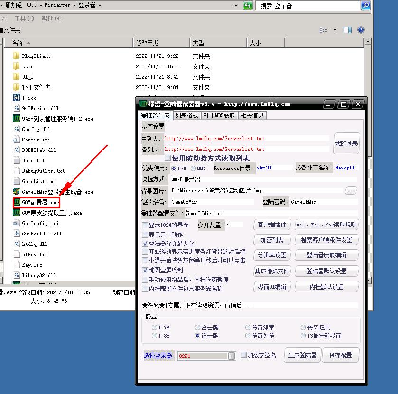Click the 保存配置 button

click(x=341, y=355)
